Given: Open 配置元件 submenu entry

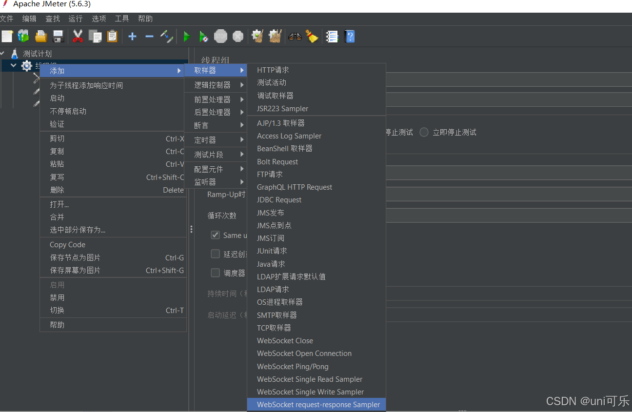Looking at the screenshot, I should click(x=216, y=169).
